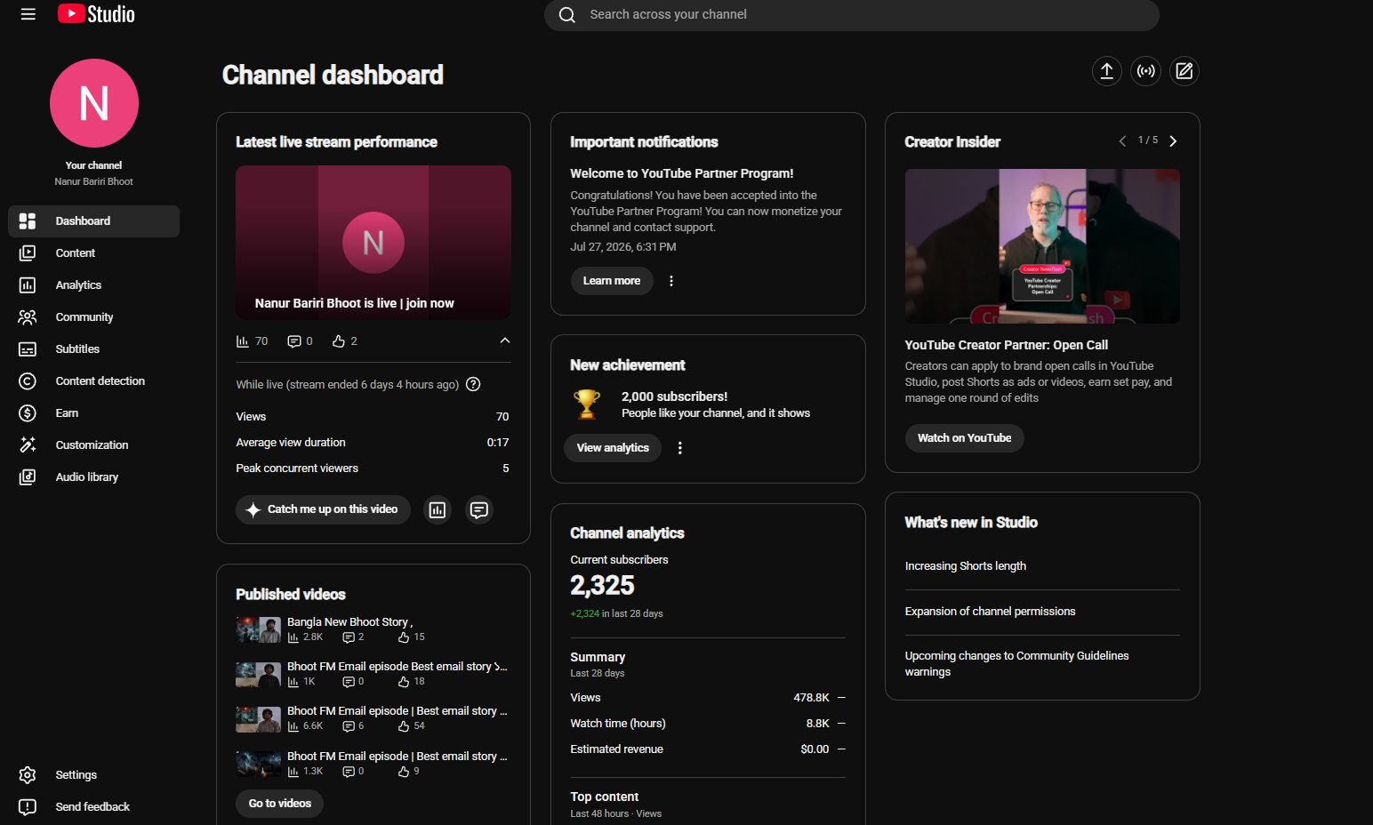The height and width of the screenshot is (825, 1373).
Task: Click the Audio library sidebar icon
Action: pyautogui.click(x=28, y=477)
